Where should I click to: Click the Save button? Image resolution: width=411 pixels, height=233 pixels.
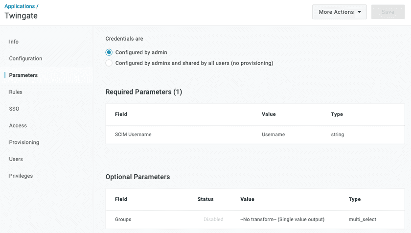click(x=388, y=12)
